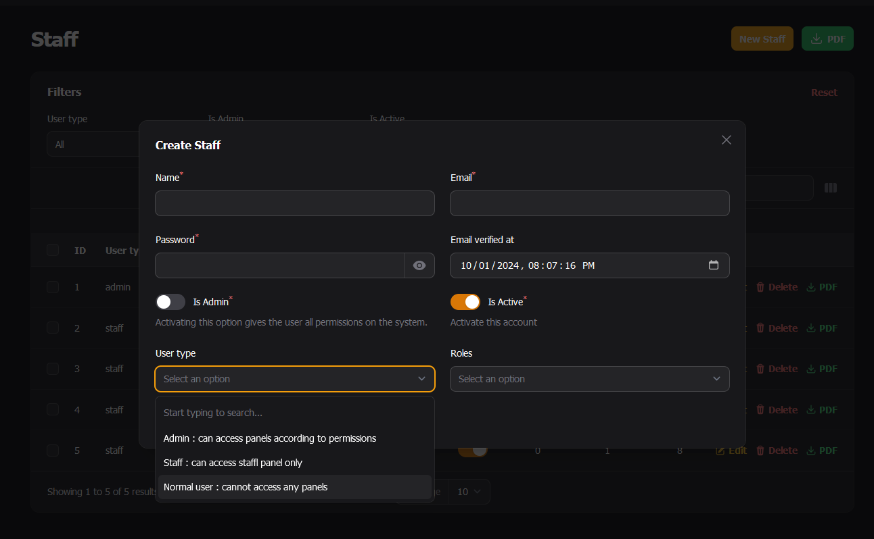Click the PDF download icon in the header
This screenshot has height=539, width=874.
pyautogui.click(x=816, y=39)
